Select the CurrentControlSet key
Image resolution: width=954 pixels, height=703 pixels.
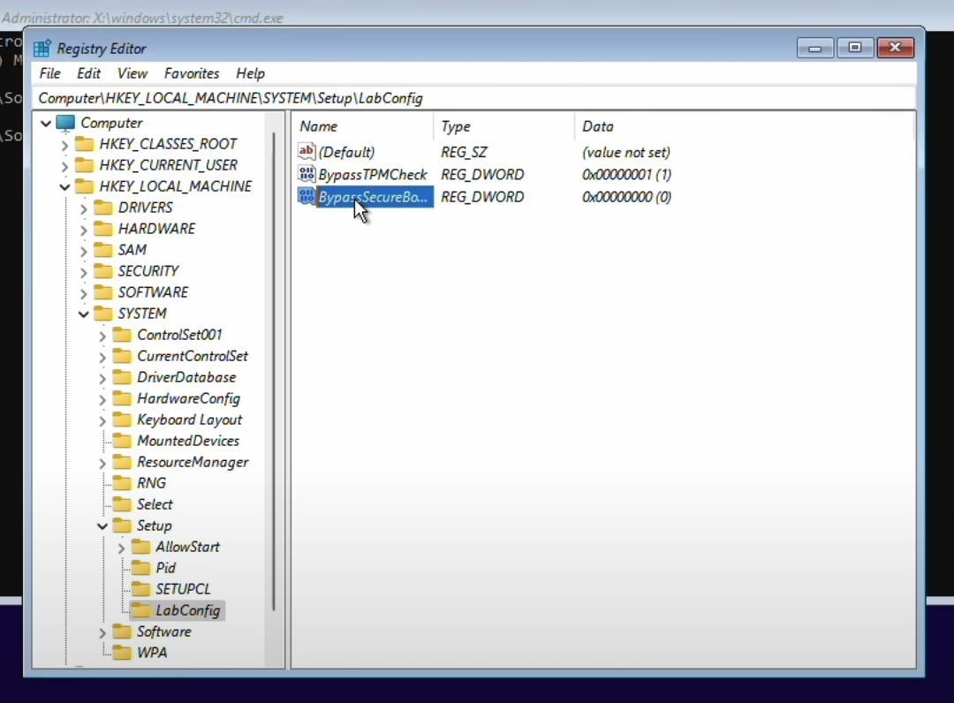(193, 357)
